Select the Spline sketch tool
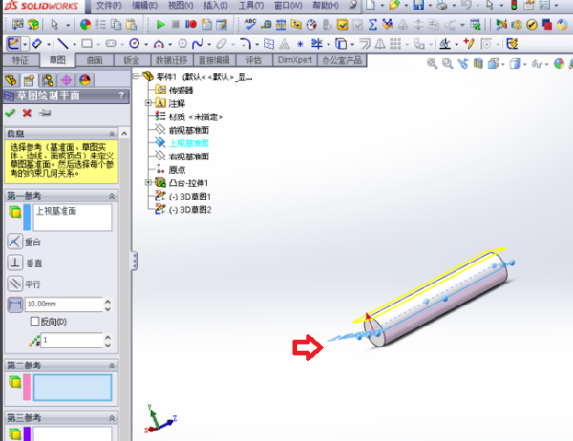 click(x=198, y=44)
